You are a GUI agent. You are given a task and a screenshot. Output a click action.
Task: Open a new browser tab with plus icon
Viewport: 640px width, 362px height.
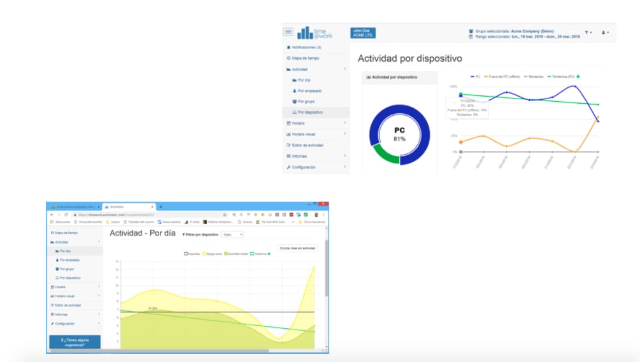tap(160, 207)
